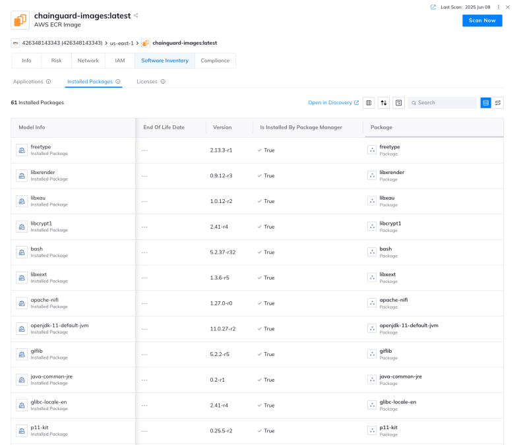Image resolution: width=517 pixels, height=445 pixels.
Task: Click the Scan Now button
Action: (x=482, y=20)
